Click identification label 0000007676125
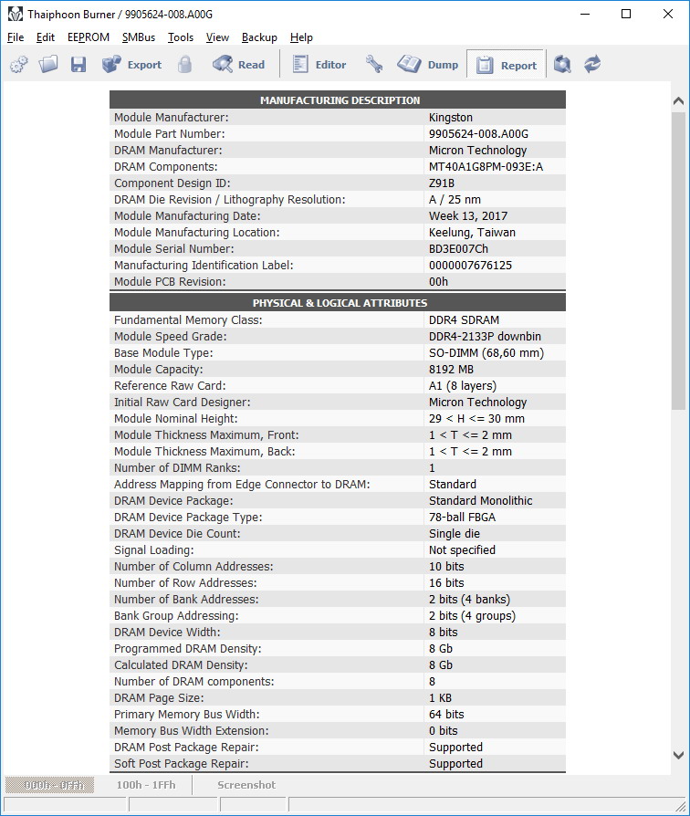 pos(470,266)
